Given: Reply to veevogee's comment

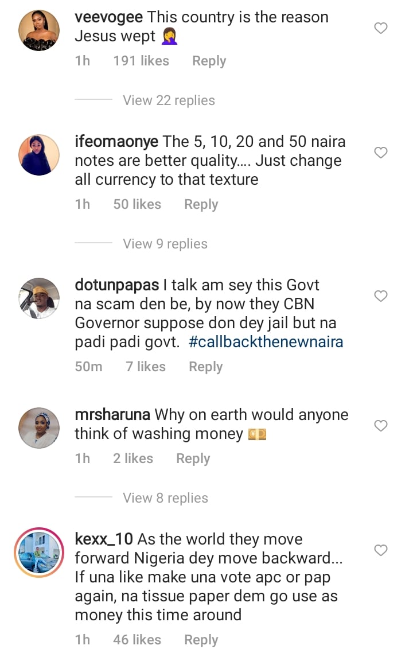Looking at the screenshot, I should point(209,61).
